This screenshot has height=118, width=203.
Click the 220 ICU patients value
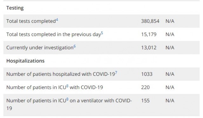145,88
